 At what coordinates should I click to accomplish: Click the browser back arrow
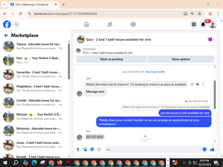[5, 14]
